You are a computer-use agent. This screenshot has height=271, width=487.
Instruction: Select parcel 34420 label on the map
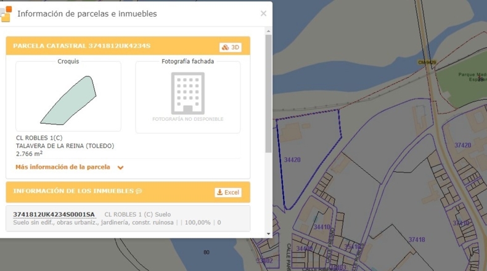(292, 160)
